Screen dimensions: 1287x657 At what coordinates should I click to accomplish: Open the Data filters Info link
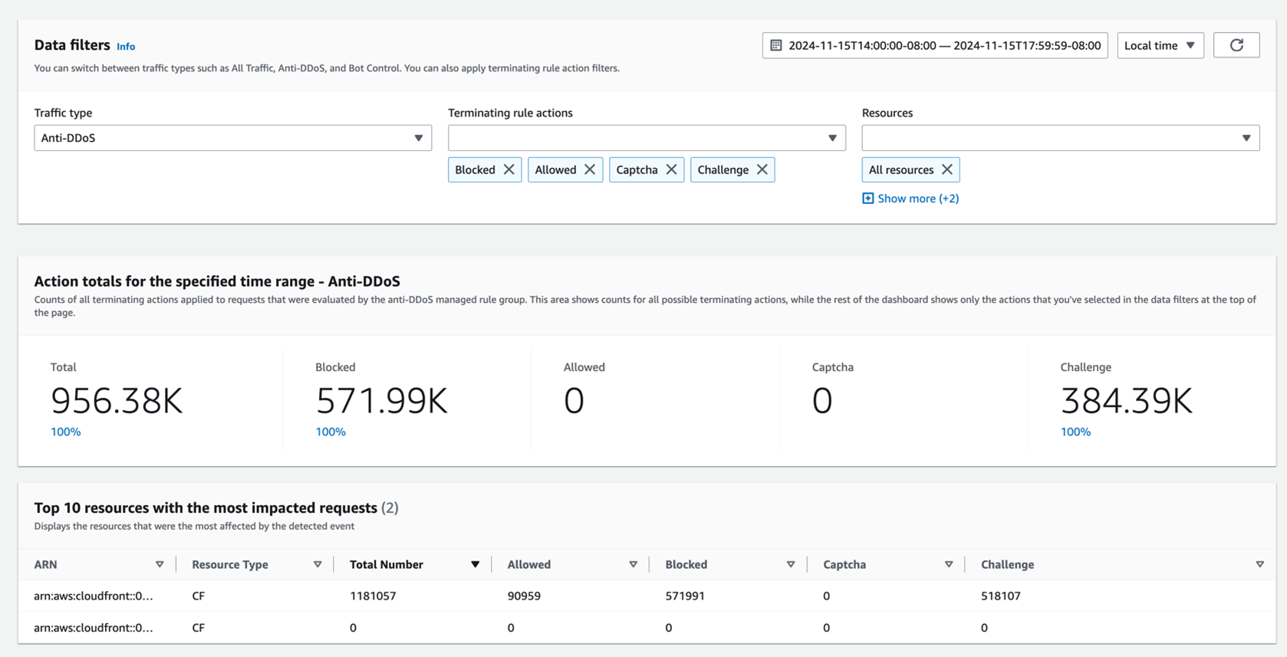126,47
